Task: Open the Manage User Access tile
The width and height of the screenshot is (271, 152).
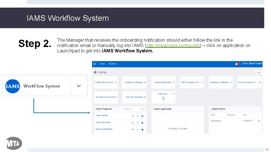Action: 106,97
